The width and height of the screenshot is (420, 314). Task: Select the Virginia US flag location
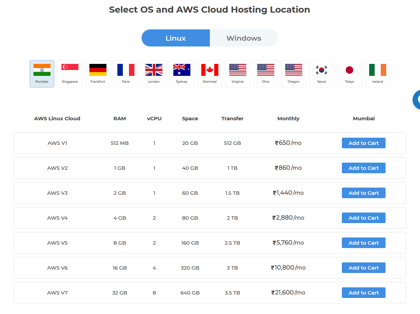click(238, 74)
